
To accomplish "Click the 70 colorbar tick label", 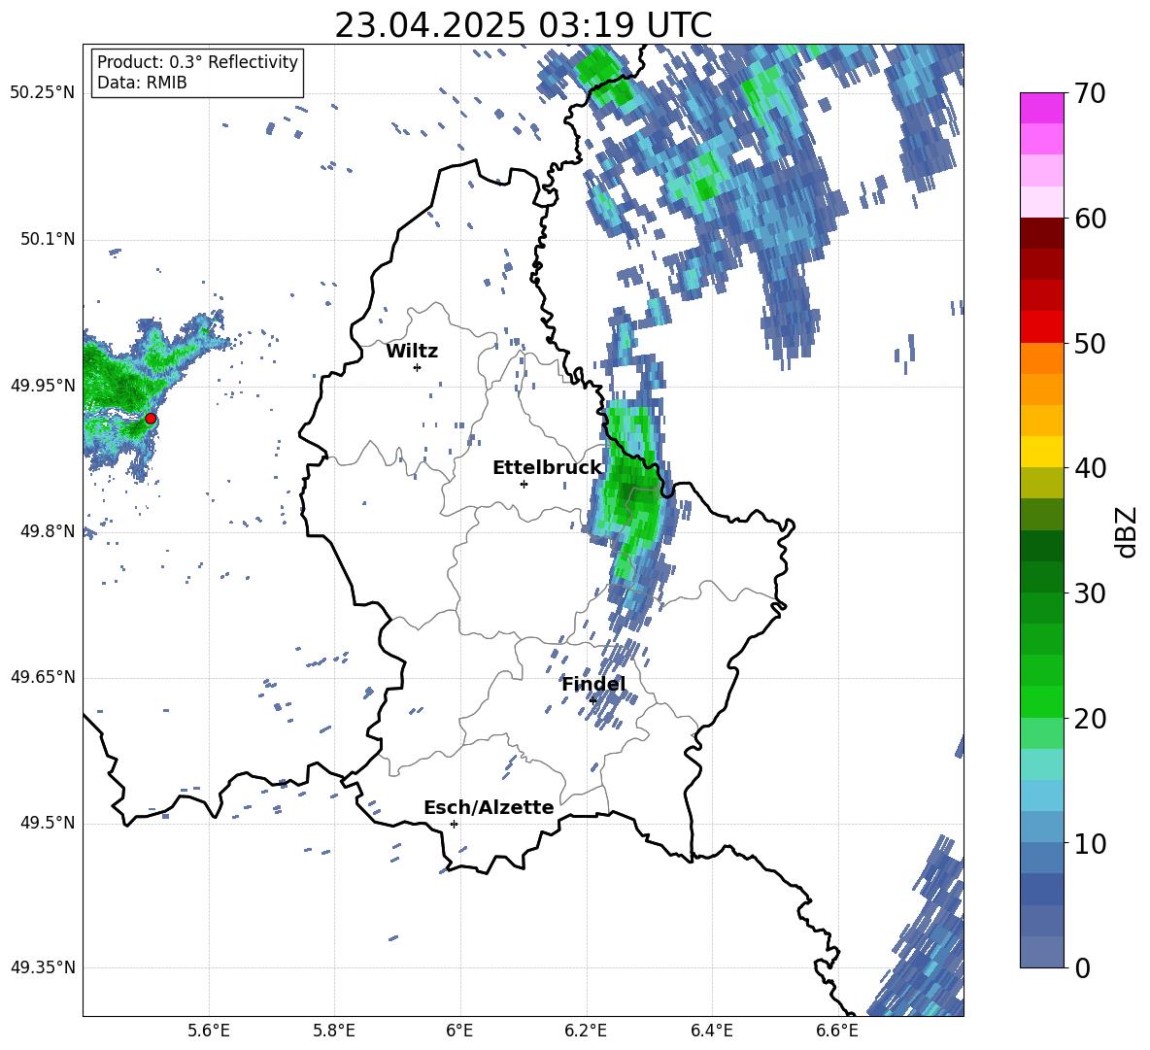I will click(1090, 94).
